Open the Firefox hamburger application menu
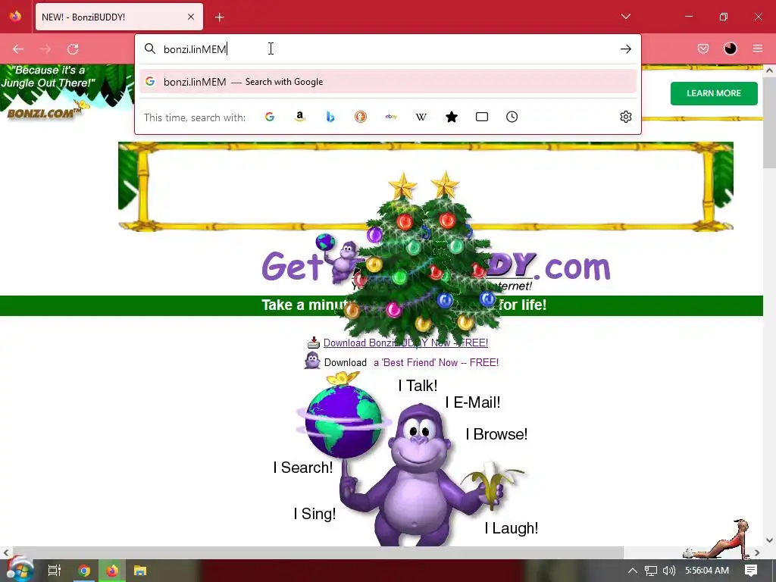The height and width of the screenshot is (582, 776). pos(758,48)
